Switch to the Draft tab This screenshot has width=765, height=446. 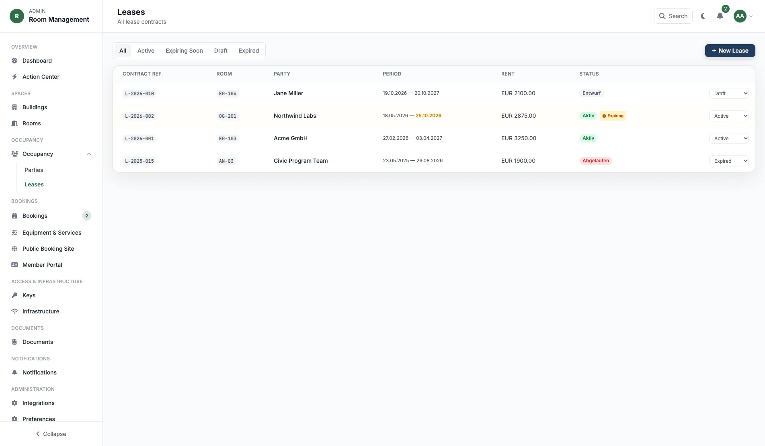point(221,51)
